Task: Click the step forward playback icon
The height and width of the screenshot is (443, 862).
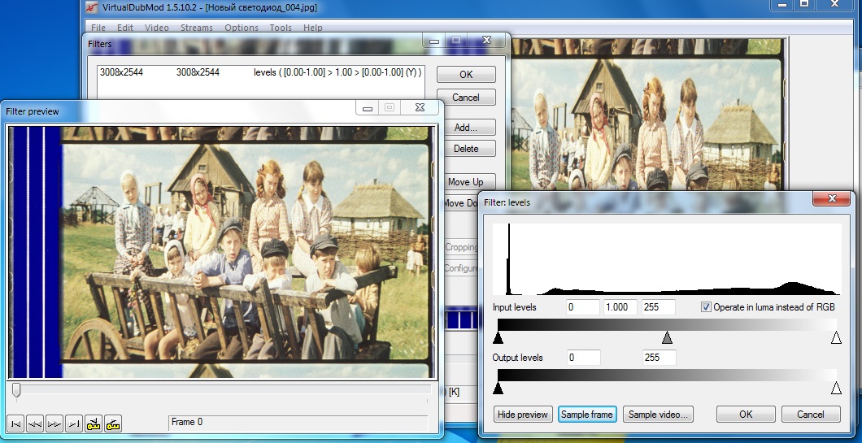Action: click(x=54, y=423)
